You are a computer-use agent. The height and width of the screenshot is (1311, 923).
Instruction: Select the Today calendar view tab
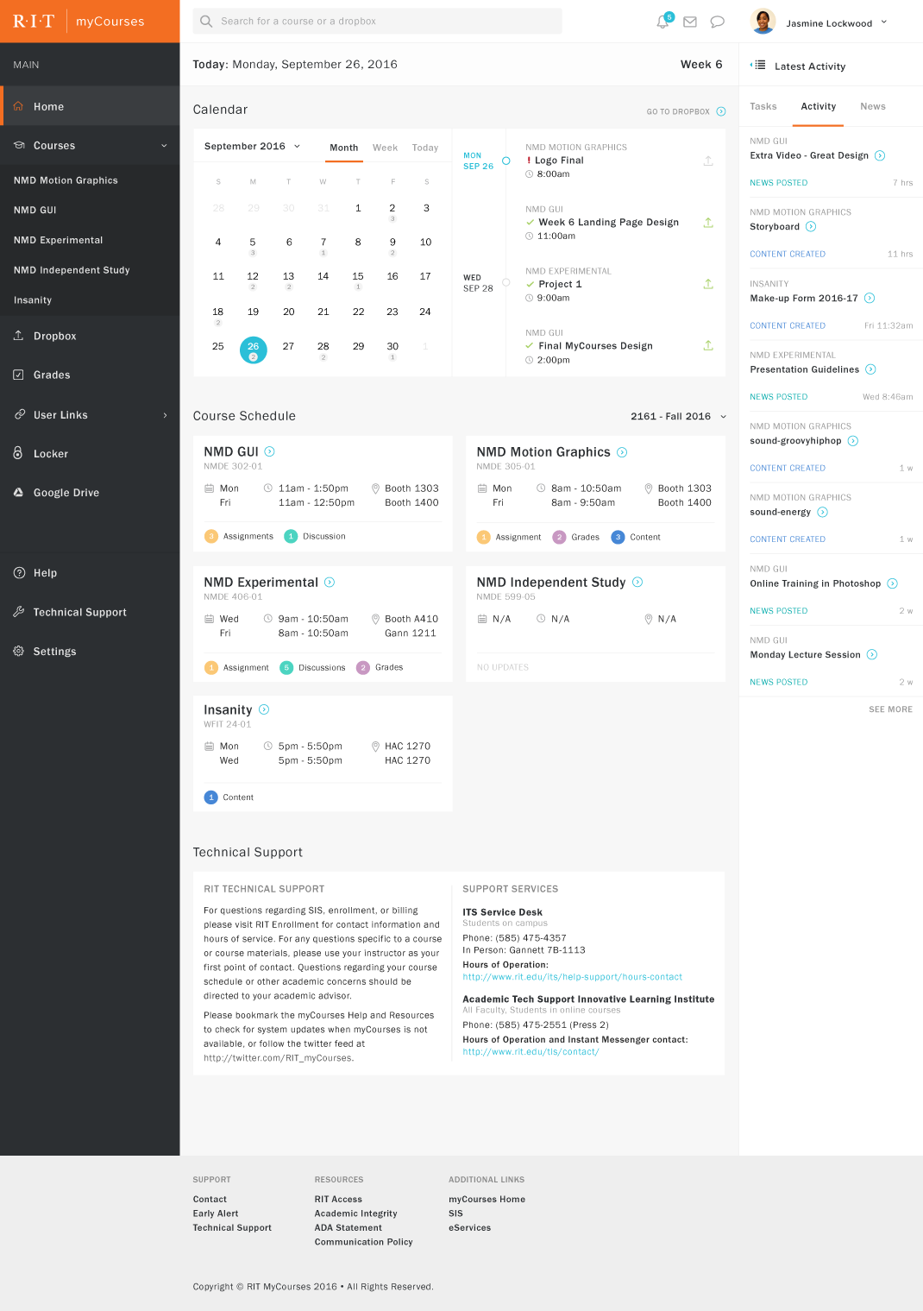pyautogui.click(x=425, y=148)
